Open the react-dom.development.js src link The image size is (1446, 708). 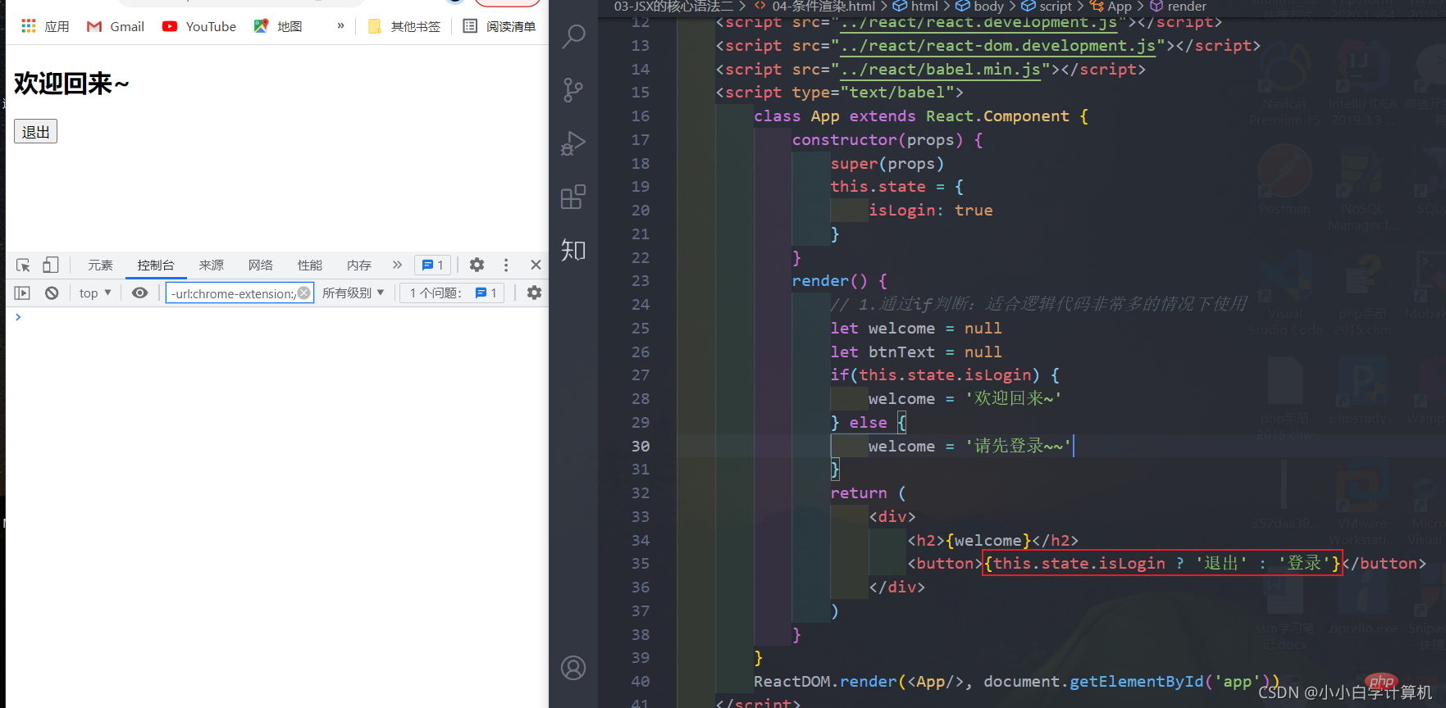998,46
